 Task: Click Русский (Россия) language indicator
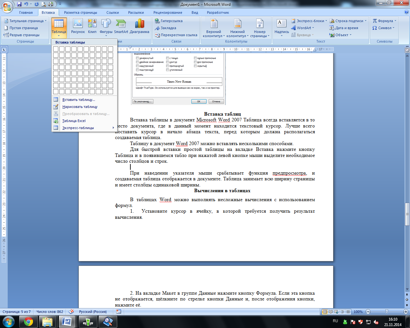93,312
